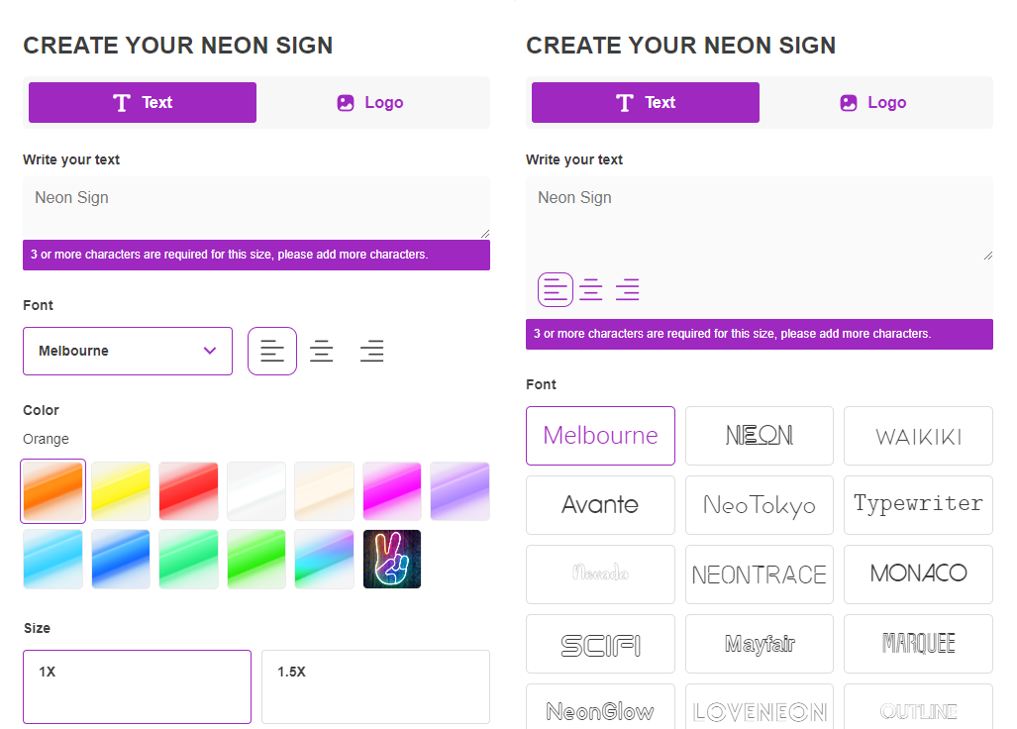The width and height of the screenshot is (1017, 729).
Task: Pick the NeoTokyo font tile
Action: point(760,505)
